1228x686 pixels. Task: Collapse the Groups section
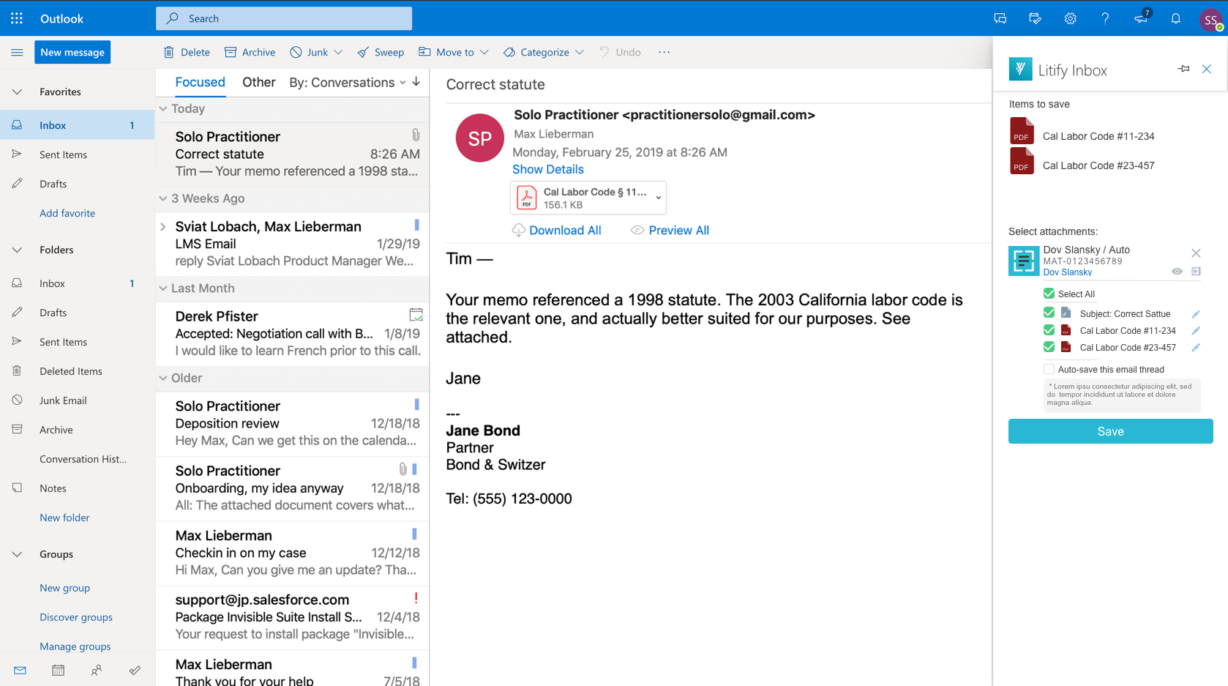tap(17, 554)
